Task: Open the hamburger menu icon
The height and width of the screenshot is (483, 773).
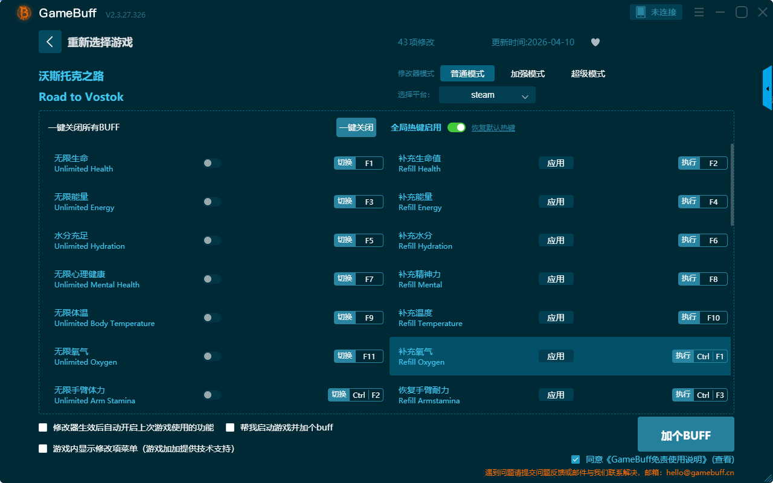Action: [x=699, y=12]
